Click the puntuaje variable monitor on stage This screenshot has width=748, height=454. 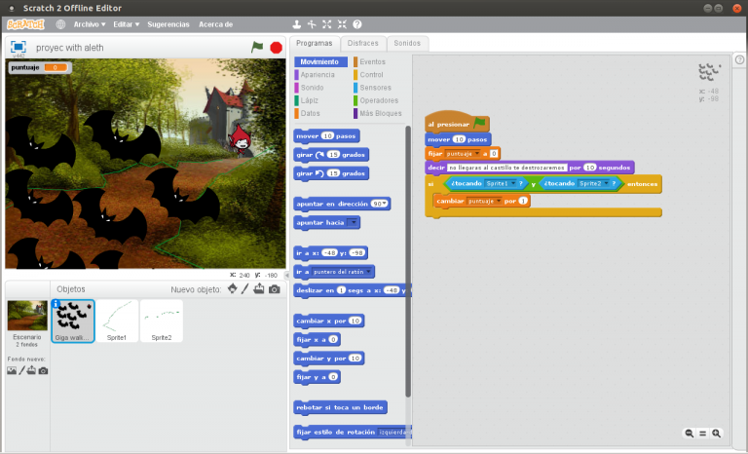coord(40,68)
